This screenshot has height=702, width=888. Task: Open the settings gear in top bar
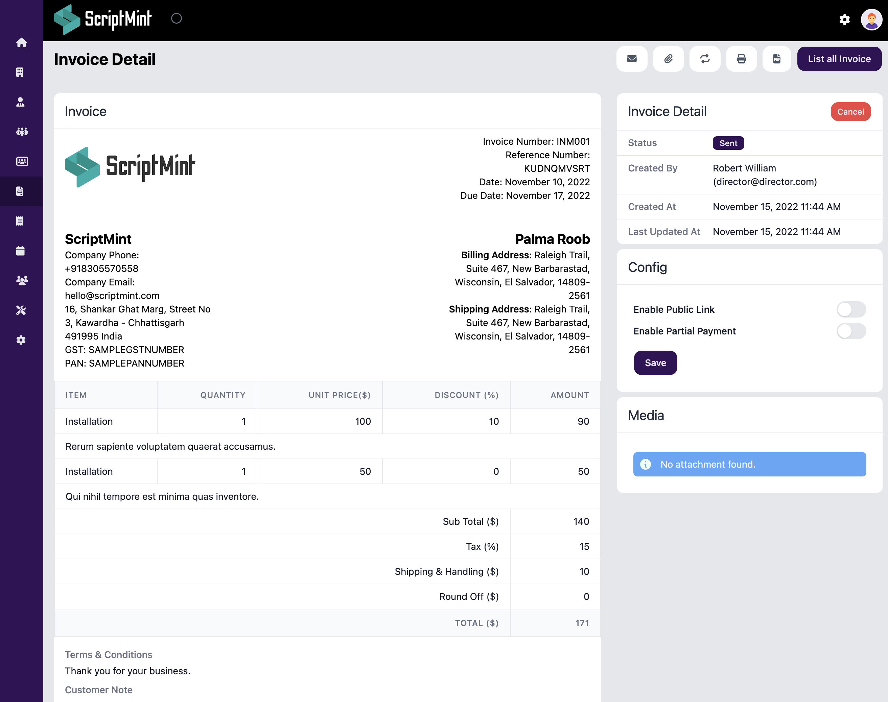(x=844, y=19)
